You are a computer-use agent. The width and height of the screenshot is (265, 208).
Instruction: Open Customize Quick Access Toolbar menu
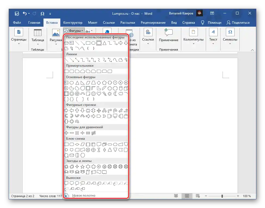pyautogui.click(x=50, y=14)
